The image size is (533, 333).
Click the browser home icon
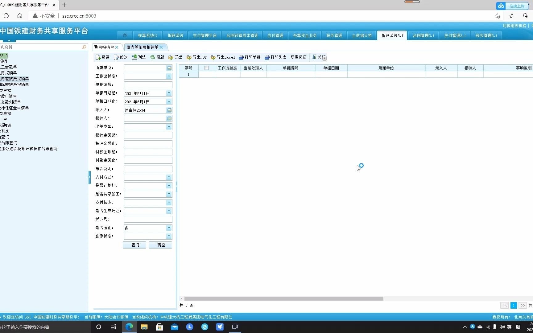point(20,16)
